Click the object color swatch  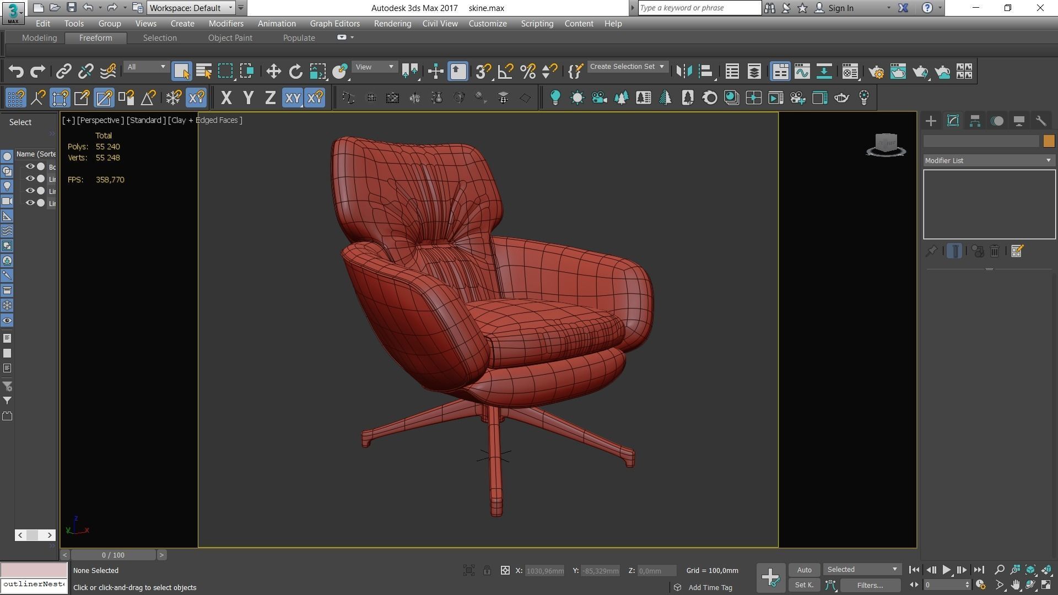pos(1049,142)
